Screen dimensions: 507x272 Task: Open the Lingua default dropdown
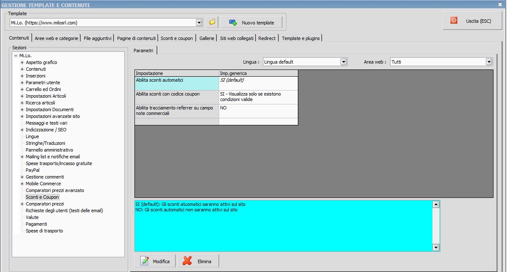(344, 62)
